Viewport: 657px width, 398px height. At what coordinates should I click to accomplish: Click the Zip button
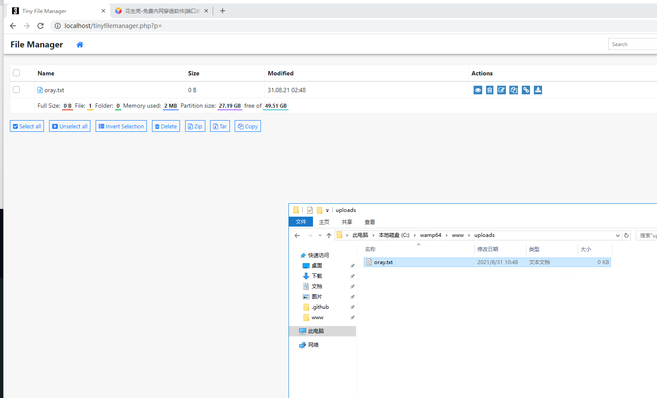tap(195, 126)
